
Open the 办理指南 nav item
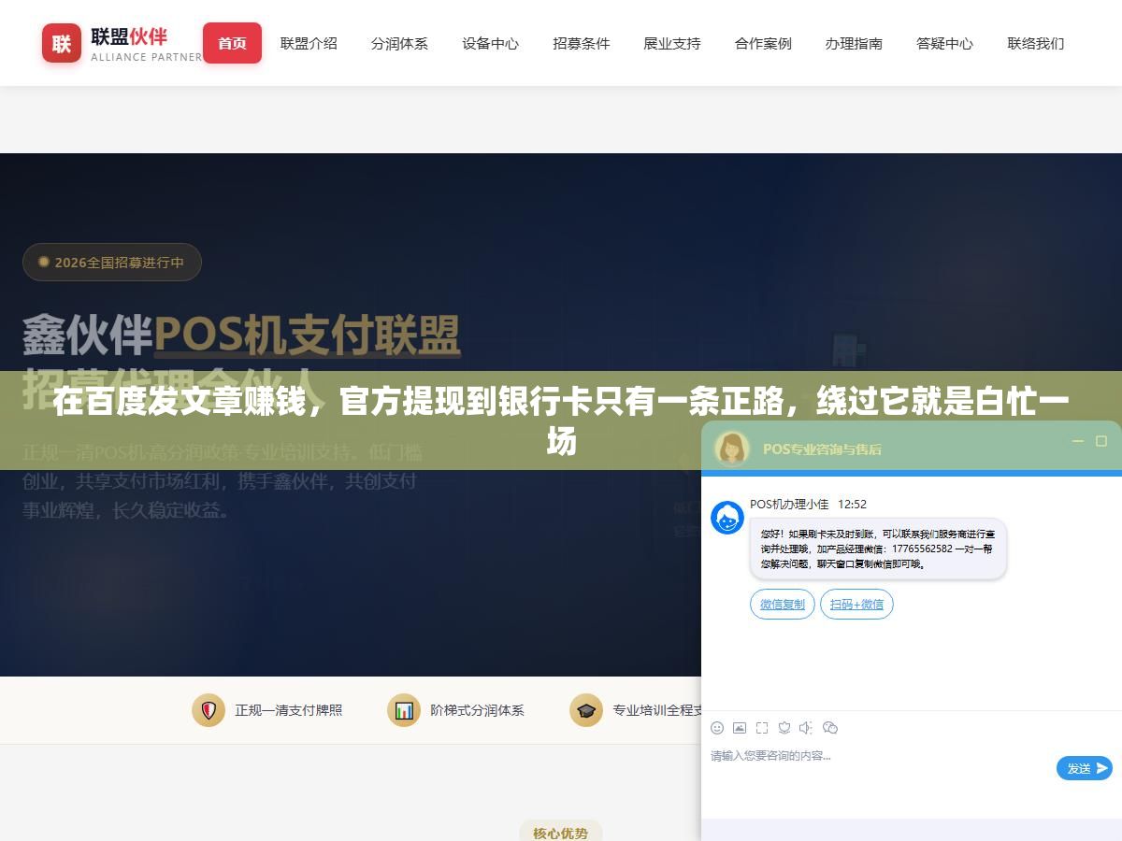(854, 43)
